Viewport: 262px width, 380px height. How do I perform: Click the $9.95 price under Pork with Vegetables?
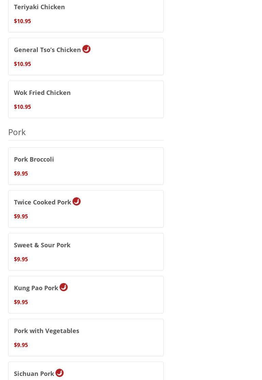click(x=21, y=345)
